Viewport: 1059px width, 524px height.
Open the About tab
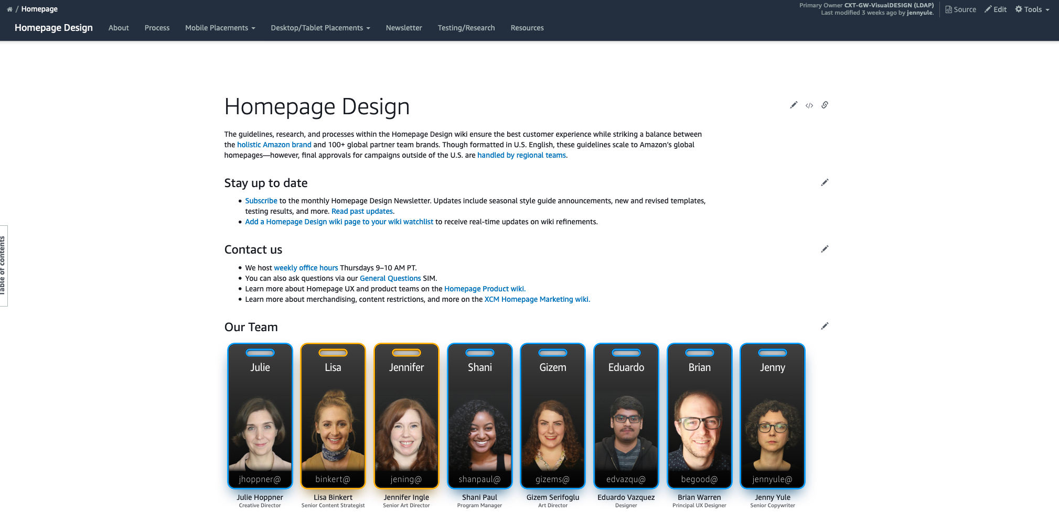pos(119,28)
